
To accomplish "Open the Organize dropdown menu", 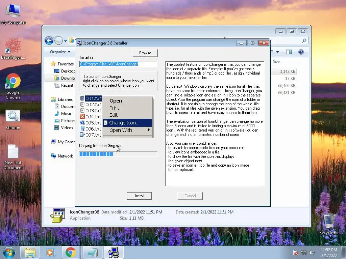I will (x=60, y=52).
